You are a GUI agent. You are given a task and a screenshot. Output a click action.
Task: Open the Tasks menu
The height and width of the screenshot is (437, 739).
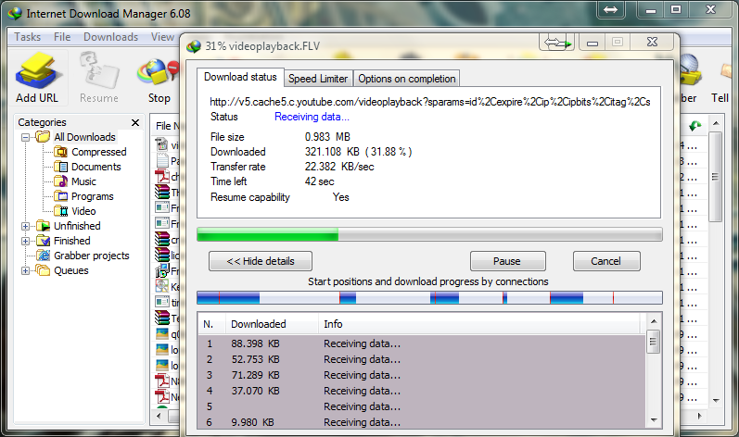27,37
